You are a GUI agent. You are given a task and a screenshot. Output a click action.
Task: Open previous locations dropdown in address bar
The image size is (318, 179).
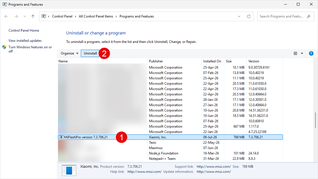(x=239, y=16)
